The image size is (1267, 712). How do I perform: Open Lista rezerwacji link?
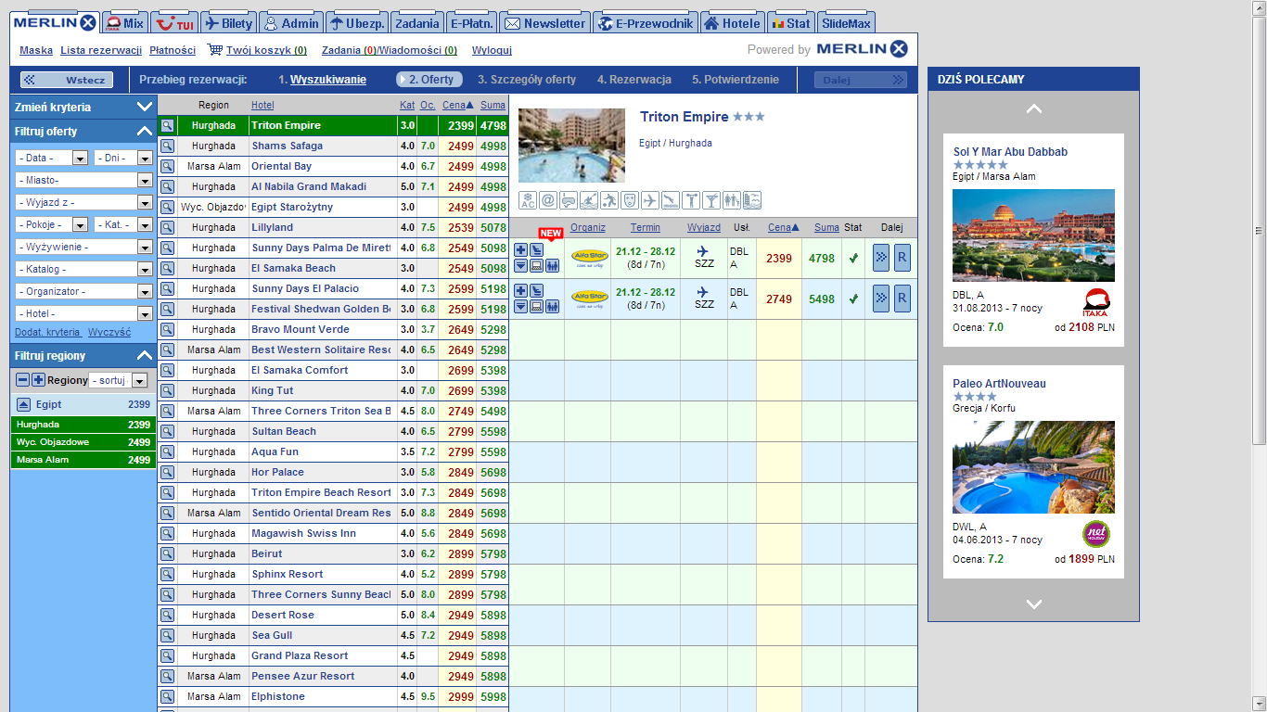[x=101, y=50]
